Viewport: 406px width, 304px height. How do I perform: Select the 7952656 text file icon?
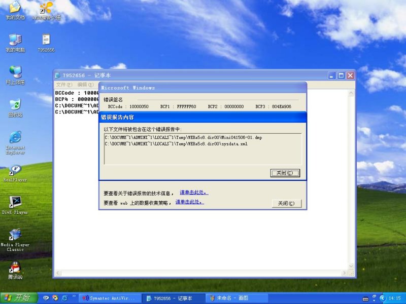46,41
